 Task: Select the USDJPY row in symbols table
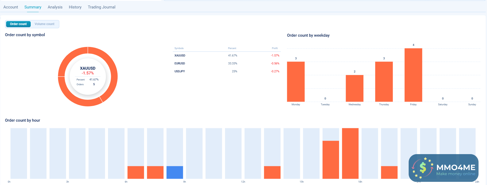[x=227, y=71]
